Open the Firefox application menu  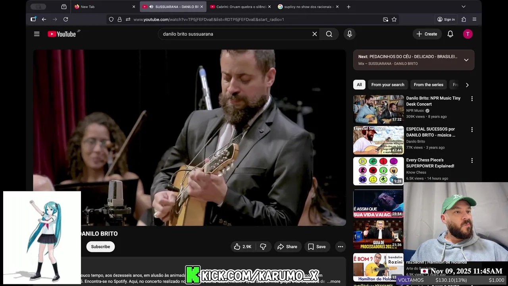coord(474,19)
